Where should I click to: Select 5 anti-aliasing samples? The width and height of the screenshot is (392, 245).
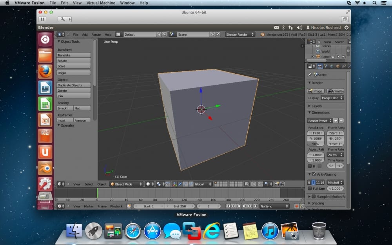[309, 183]
